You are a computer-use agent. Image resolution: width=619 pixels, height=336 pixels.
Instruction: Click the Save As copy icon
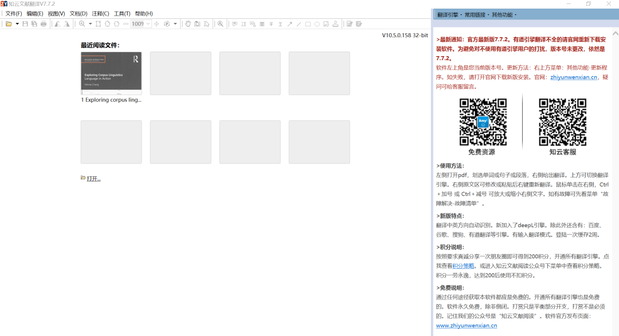(34, 24)
